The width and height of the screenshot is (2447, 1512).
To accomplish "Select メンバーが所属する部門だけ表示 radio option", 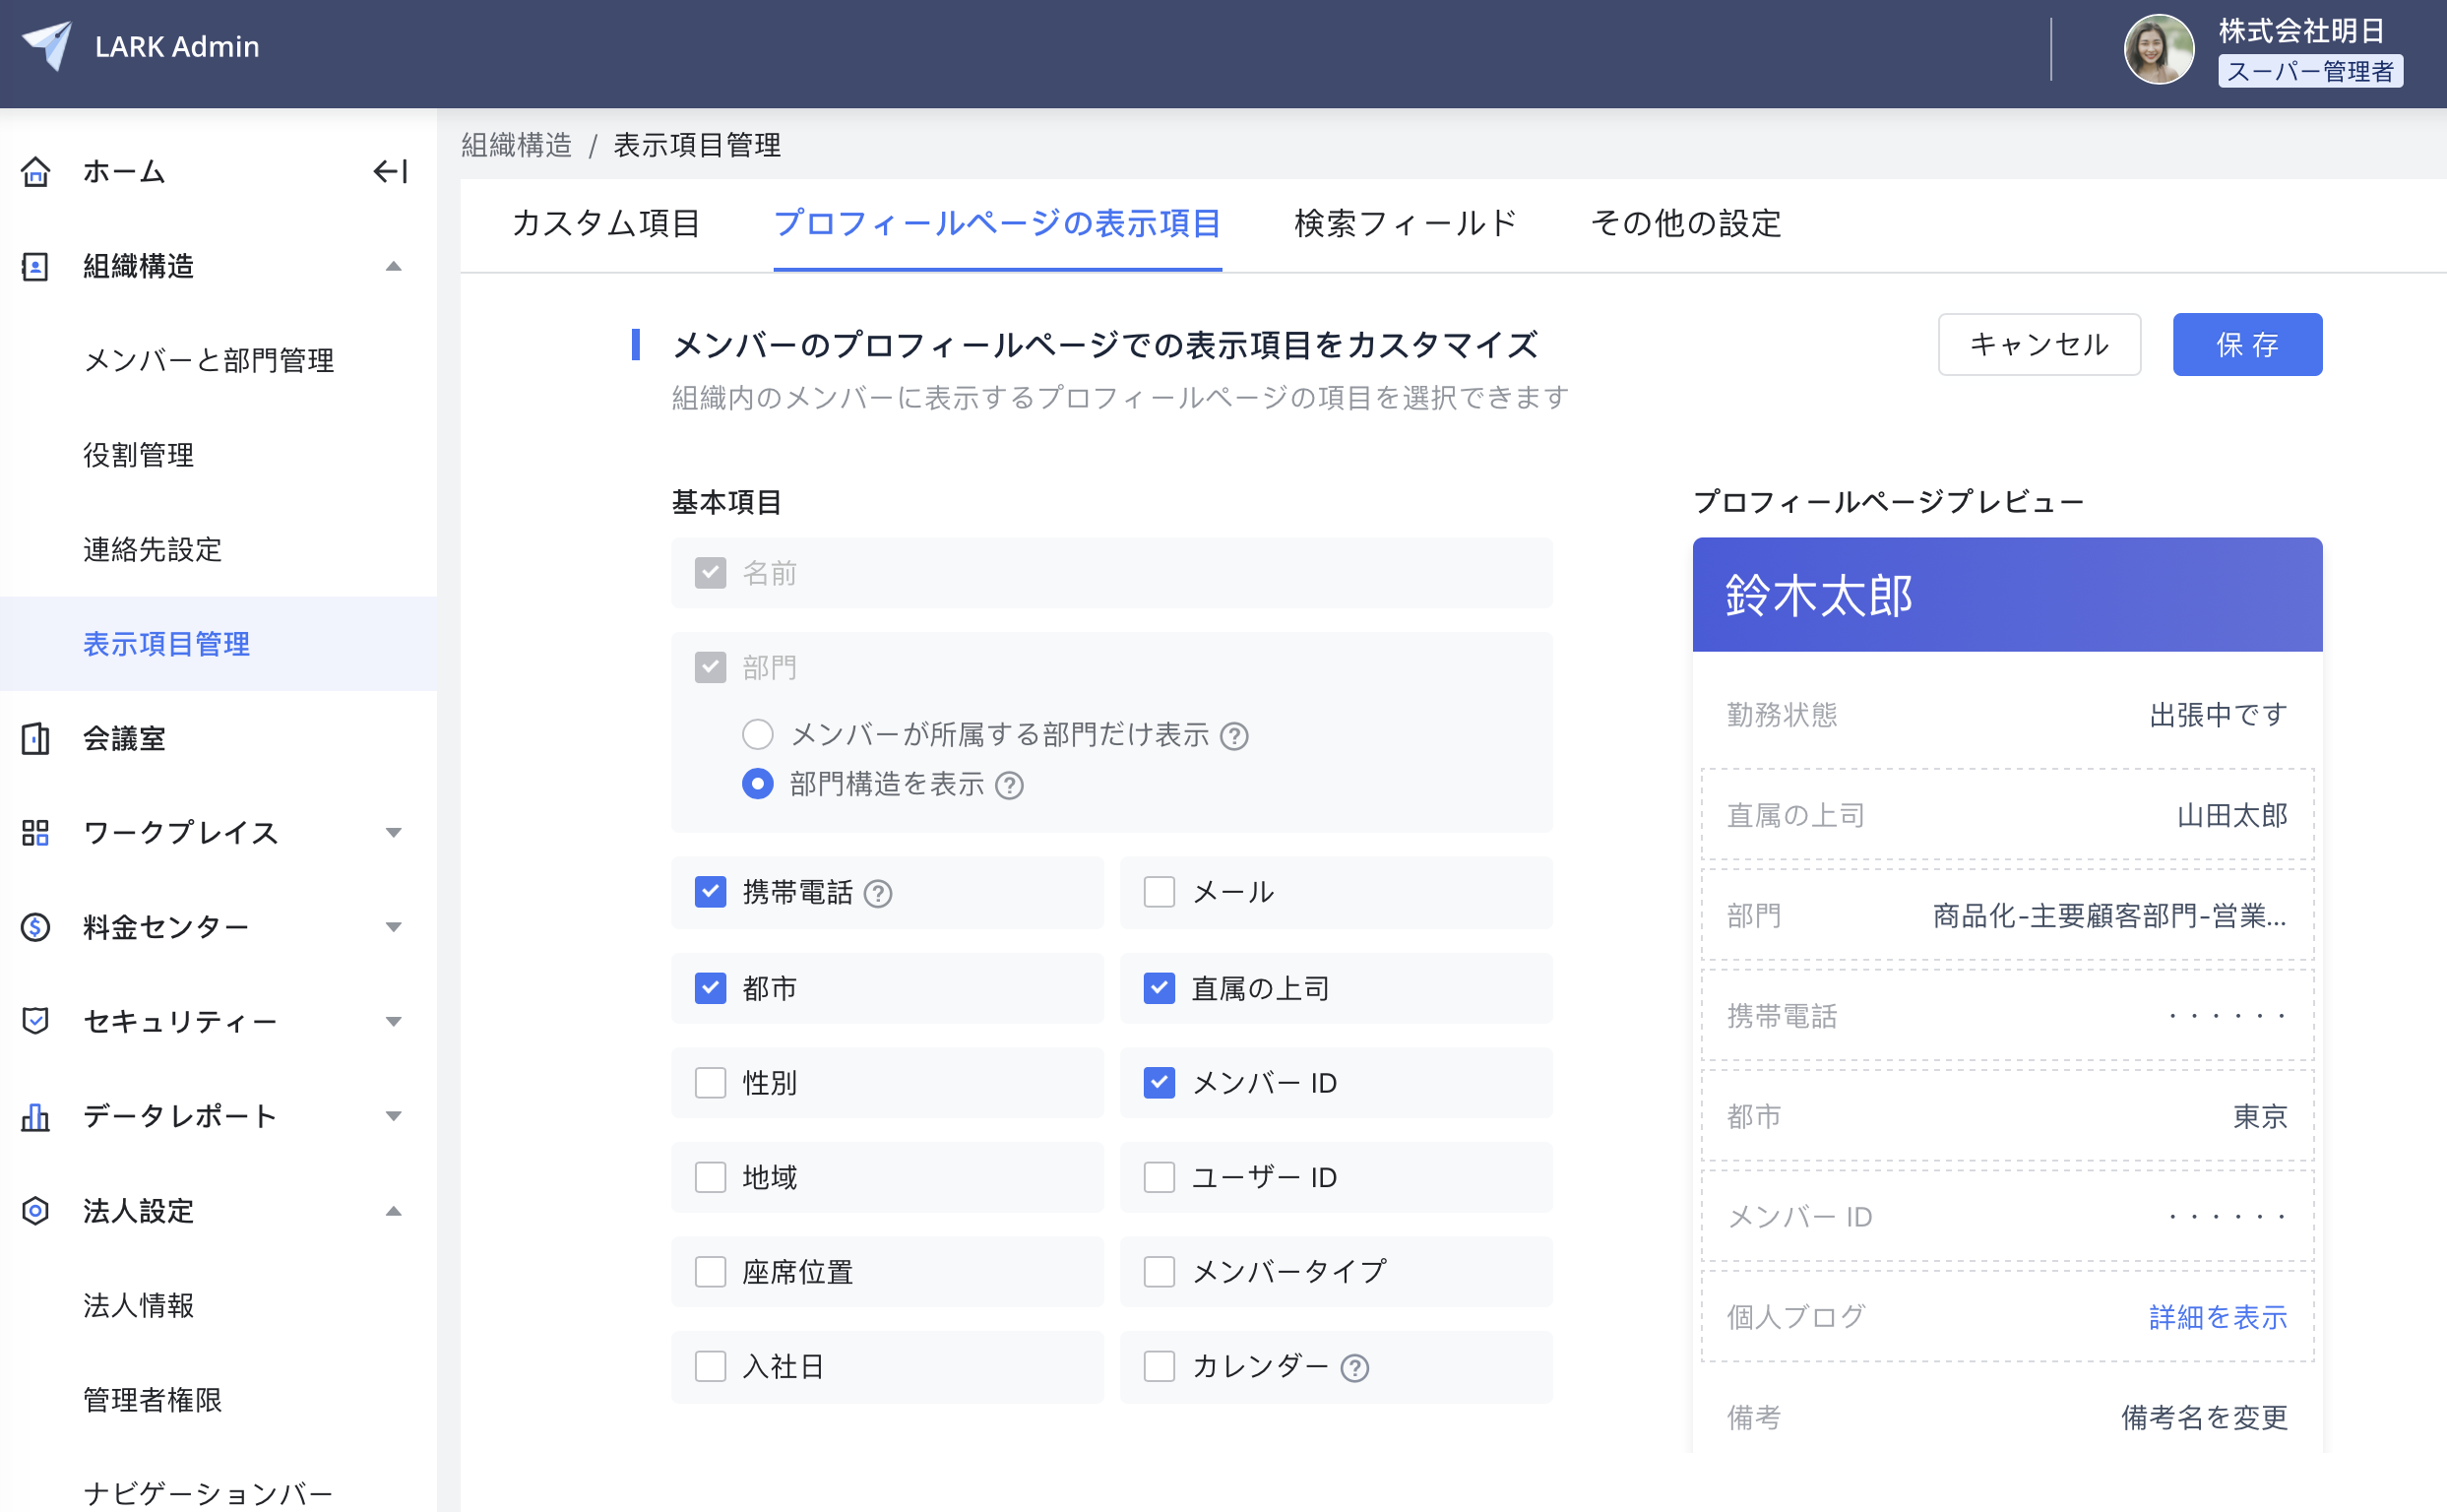I will [x=758, y=735].
